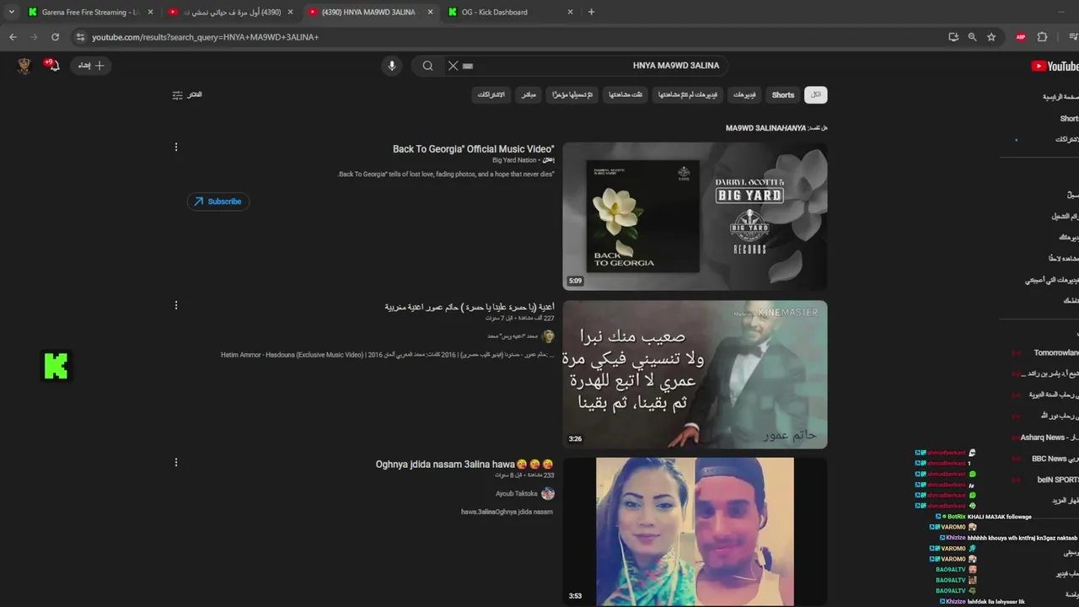Click the Subscribe button for Big Yard Nation
The image size is (1079, 607).
[x=218, y=201]
